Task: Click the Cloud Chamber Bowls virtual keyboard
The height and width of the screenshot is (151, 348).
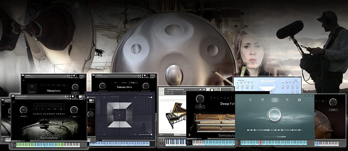Action: coord(48,145)
